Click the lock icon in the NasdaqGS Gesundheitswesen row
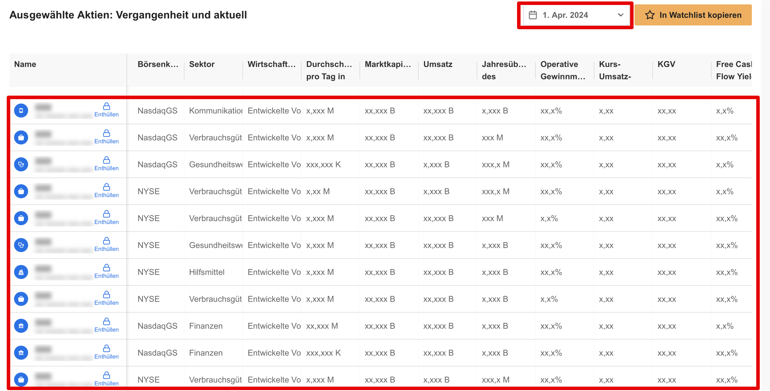Screen dimensions: 770x391 point(106,160)
